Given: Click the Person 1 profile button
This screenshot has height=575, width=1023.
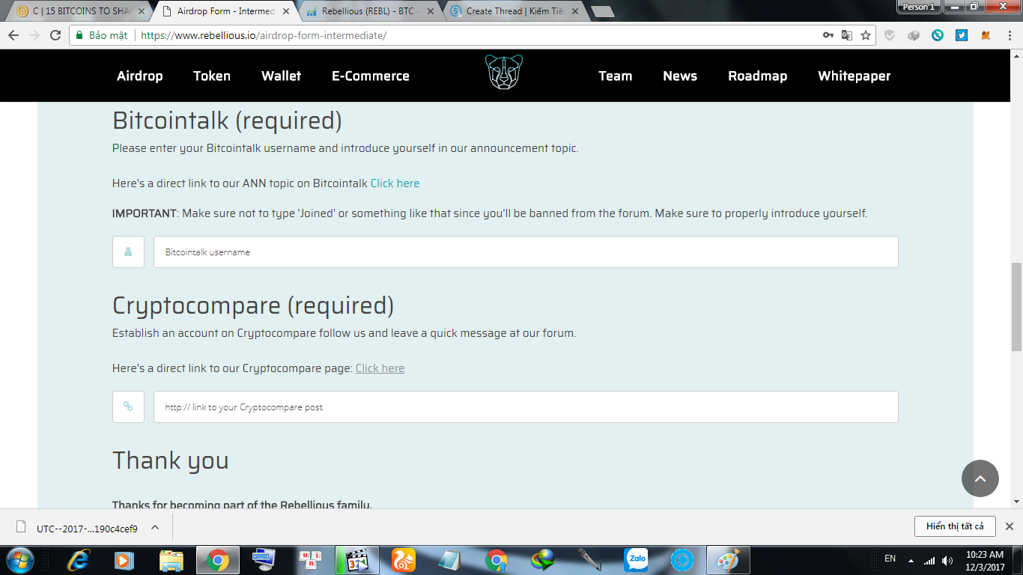Looking at the screenshot, I should pyautogui.click(x=918, y=7).
